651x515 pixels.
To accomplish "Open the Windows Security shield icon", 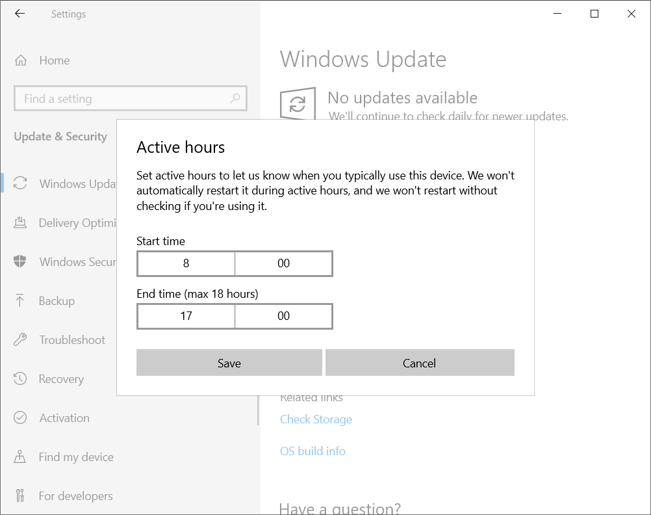I will click(20, 261).
